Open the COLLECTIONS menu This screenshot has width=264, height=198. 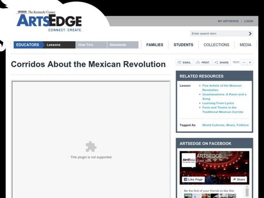216,45
